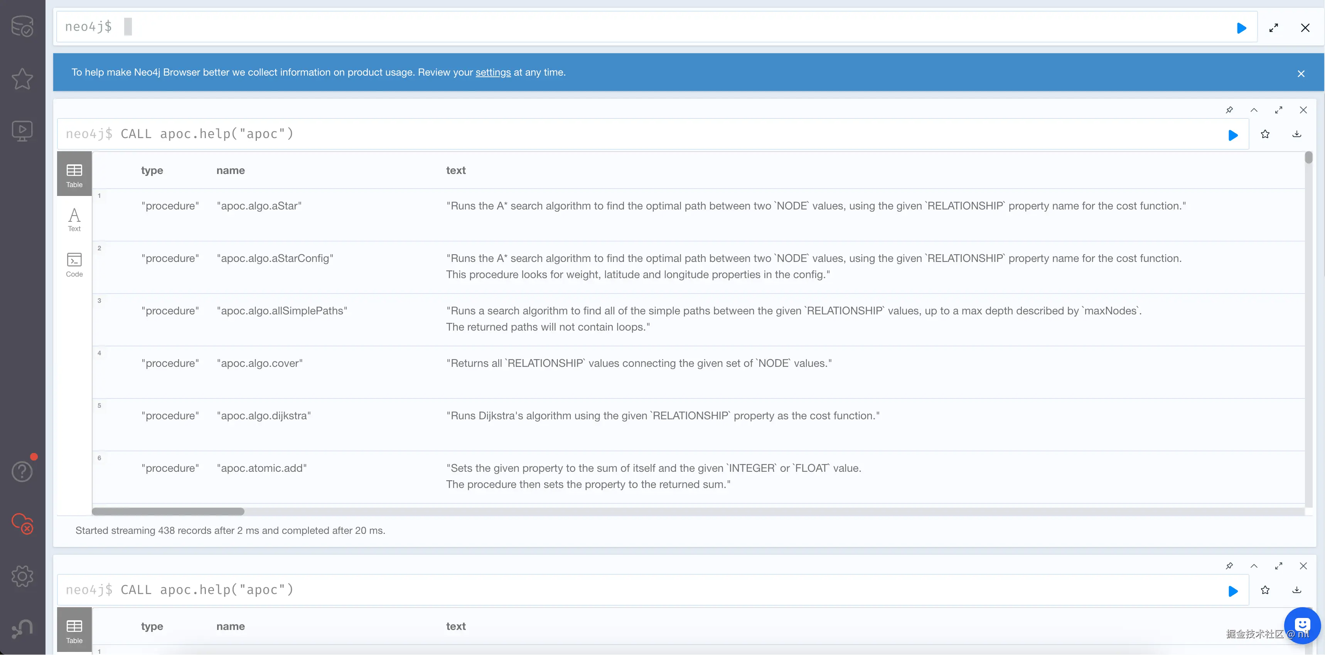The height and width of the screenshot is (655, 1325).
Task: Collapse the first result frame
Action: click(1254, 110)
